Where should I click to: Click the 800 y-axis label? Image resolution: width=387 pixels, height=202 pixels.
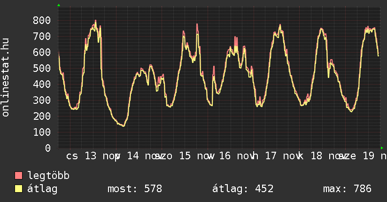(x=42, y=20)
